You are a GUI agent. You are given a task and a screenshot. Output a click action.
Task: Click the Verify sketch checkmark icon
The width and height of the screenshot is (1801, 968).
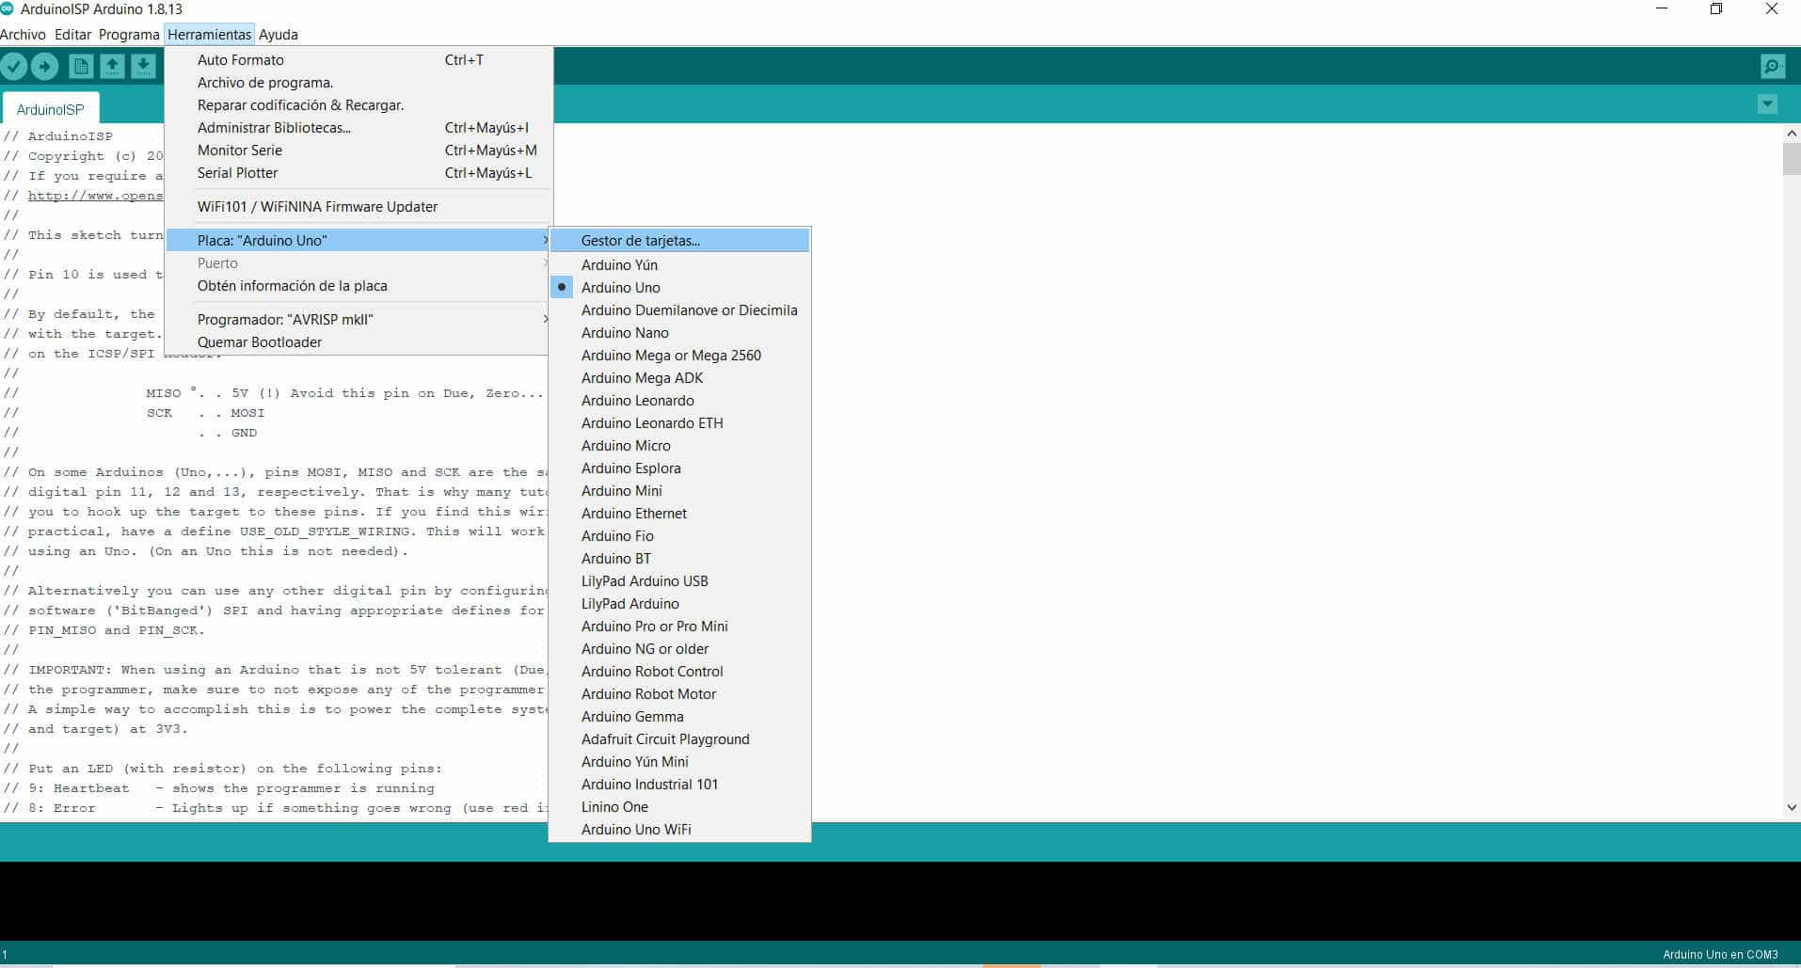point(14,66)
